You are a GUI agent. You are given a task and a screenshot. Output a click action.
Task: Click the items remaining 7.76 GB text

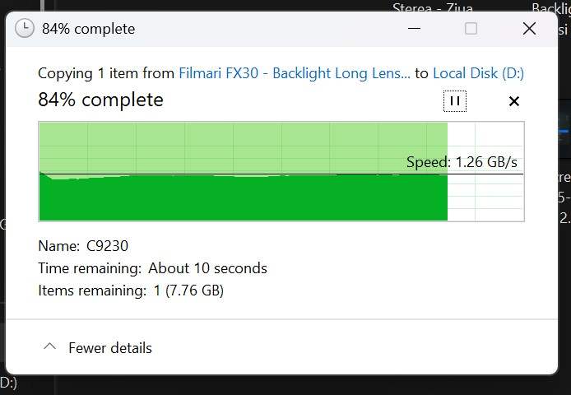point(188,290)
